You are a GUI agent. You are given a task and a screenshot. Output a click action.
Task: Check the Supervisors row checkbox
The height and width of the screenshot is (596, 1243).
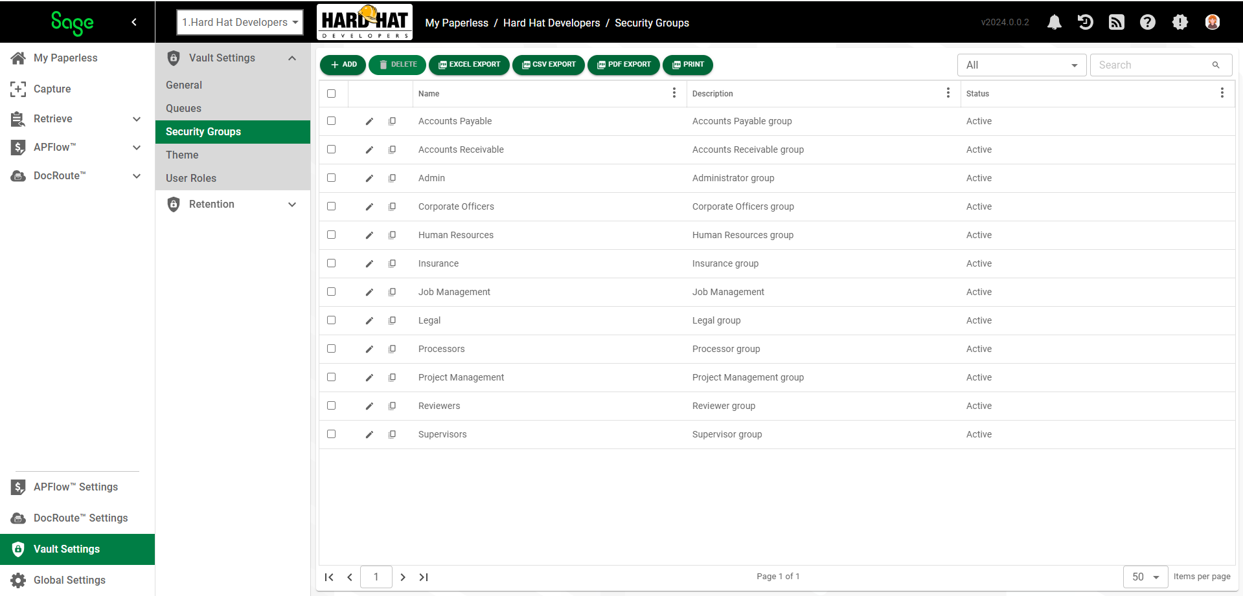[332, 434]
